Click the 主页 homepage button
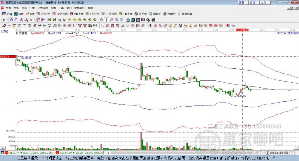Image resolution: width=299 pixels, height=161 pixels. [x=265, y=2]
